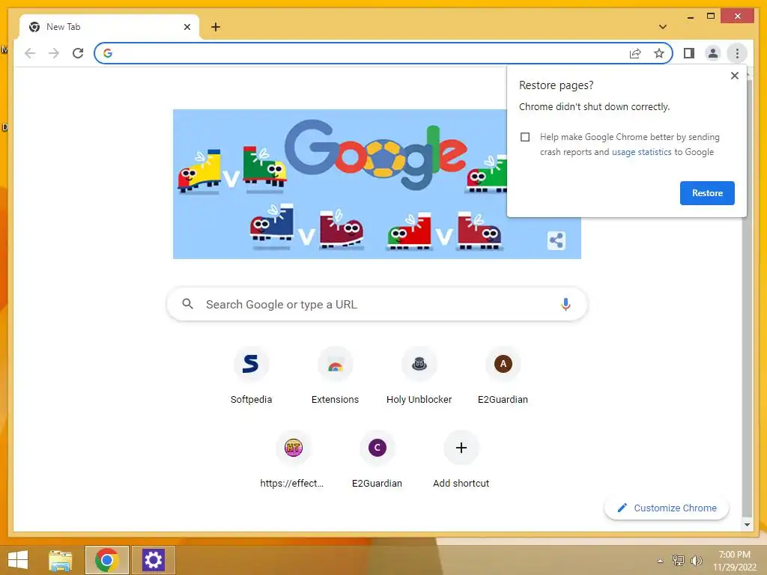Open the E2Guardian shortcut with C icon
767x575 pixels.
pos(378,460)
